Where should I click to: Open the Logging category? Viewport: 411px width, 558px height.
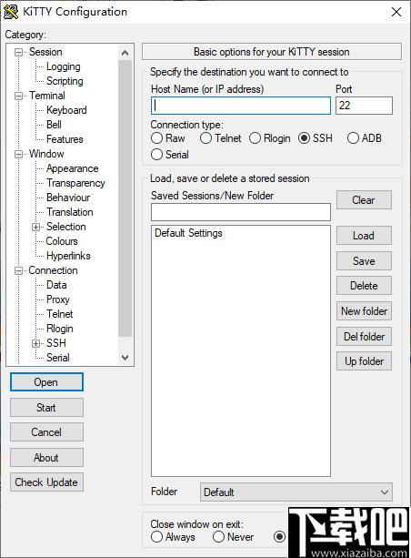[x=64, y=66]
